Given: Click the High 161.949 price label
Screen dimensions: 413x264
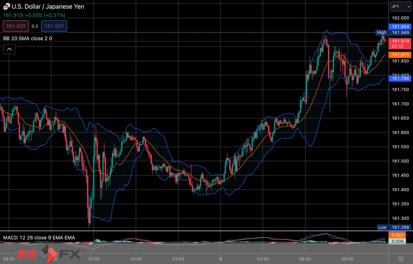Looking at the screenshot, I should (x=393, y=32).
